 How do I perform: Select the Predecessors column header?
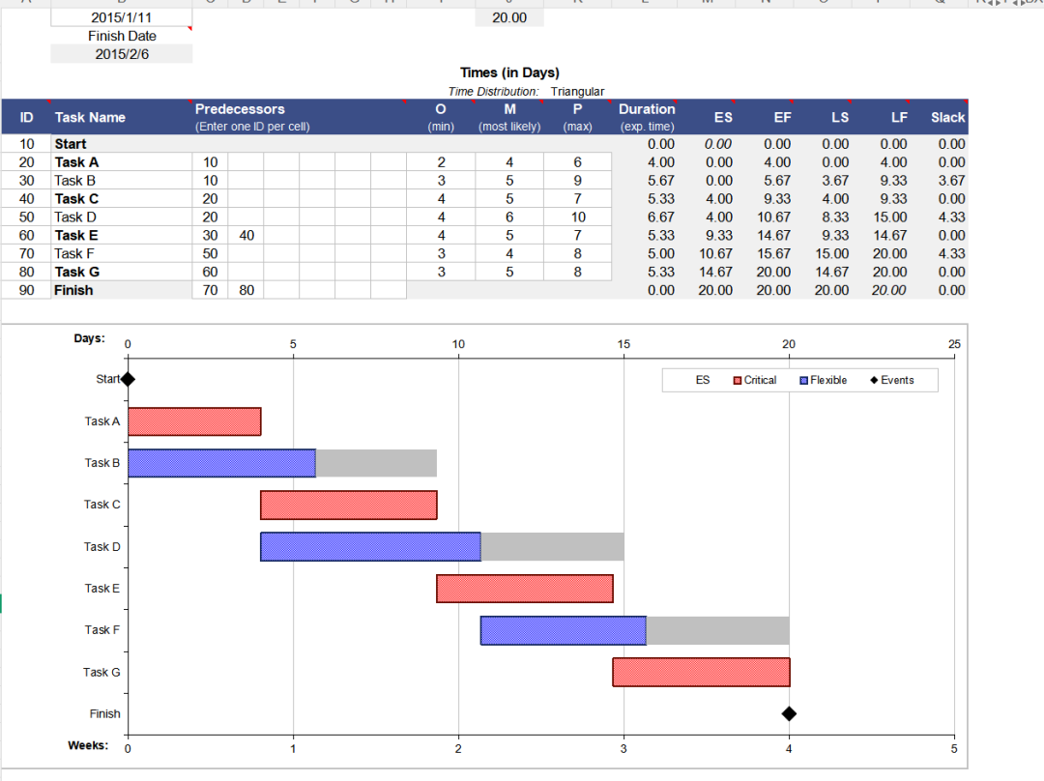tap(240, 109)
